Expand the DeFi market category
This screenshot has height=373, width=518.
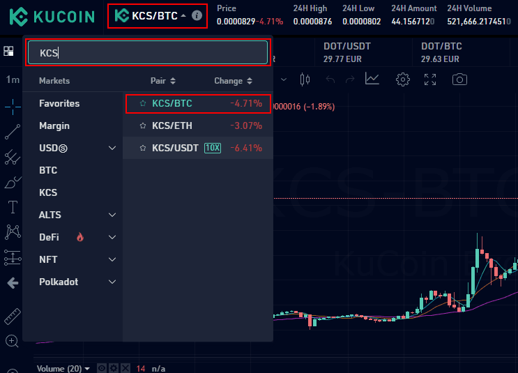pos(112,238)
